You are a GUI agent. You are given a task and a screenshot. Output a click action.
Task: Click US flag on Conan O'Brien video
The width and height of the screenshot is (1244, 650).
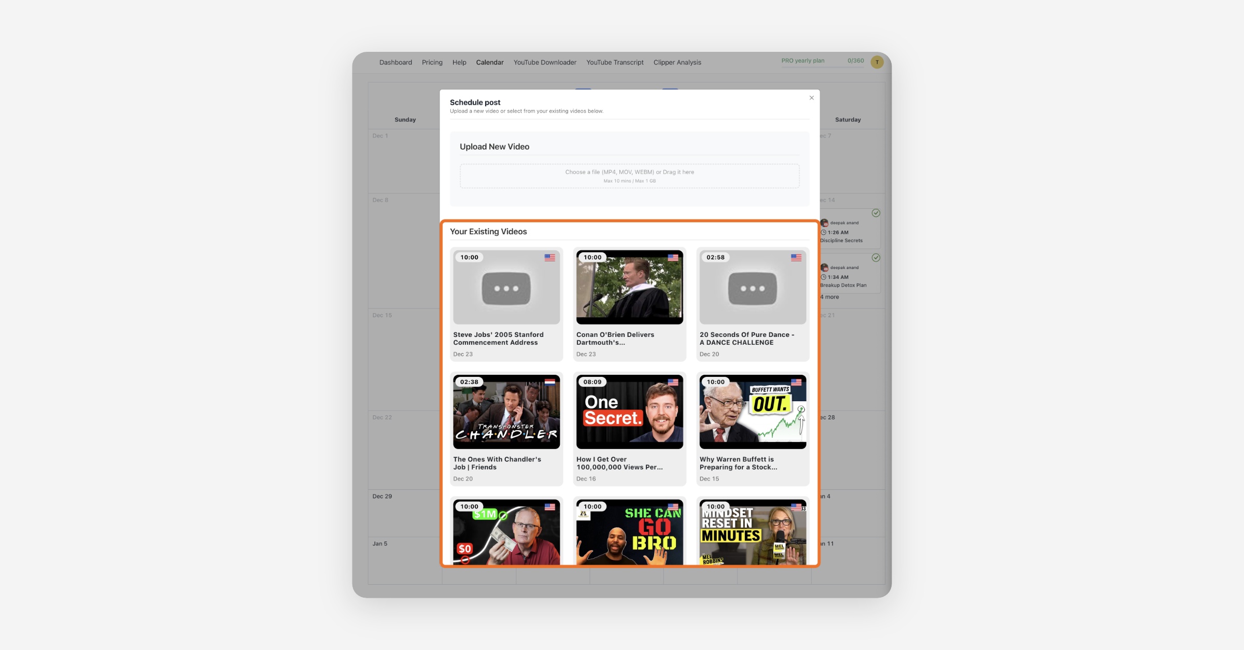point(673,258)
